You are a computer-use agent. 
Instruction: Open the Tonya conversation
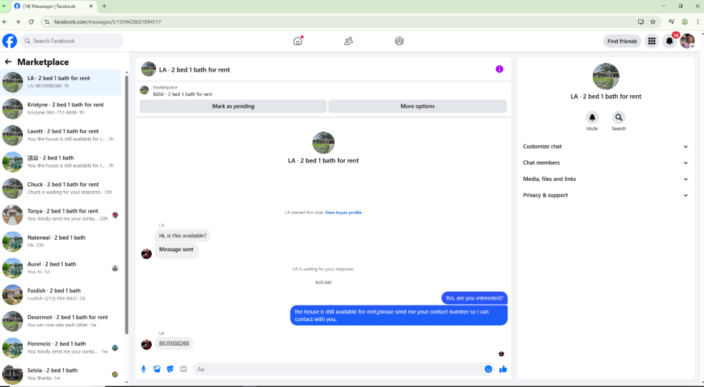pos(61,215)
